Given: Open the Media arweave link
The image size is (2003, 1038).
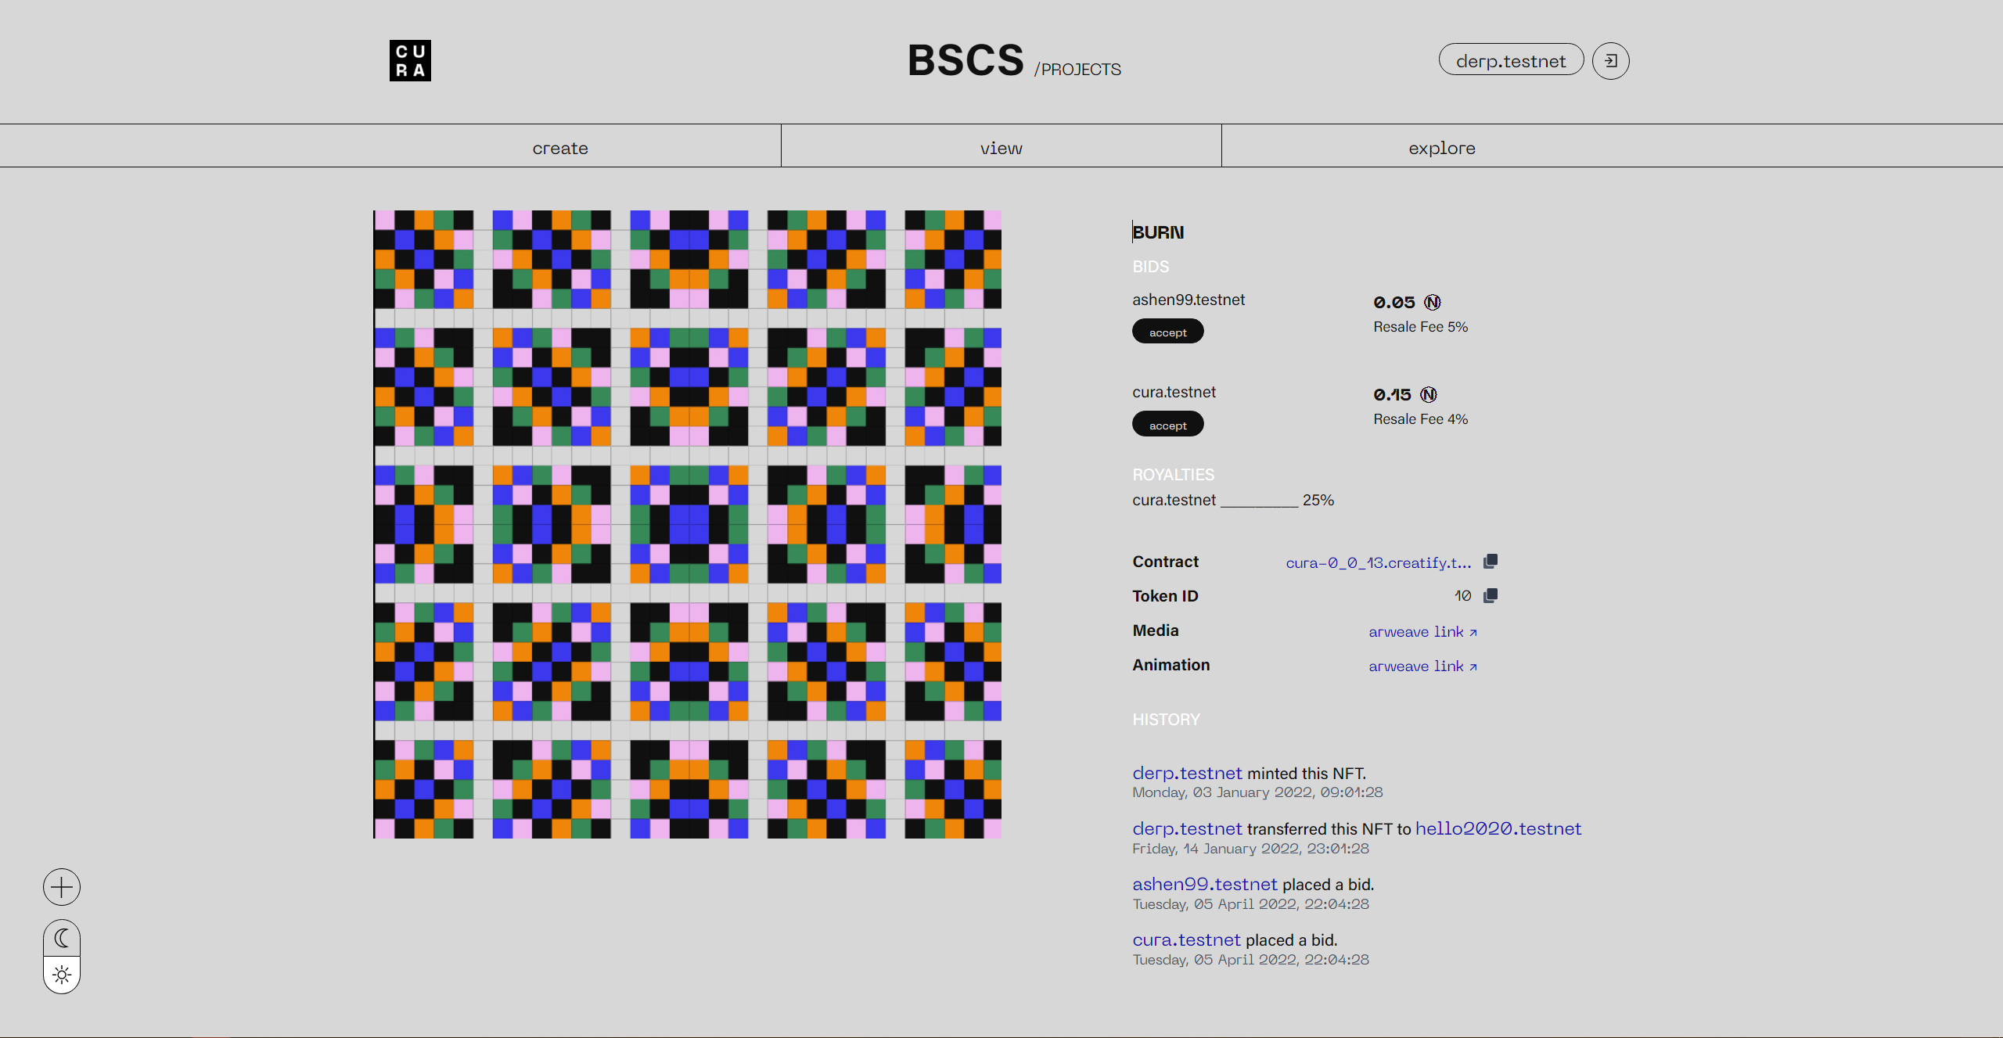Looking at the screenshot, I should tap(1422, 632).
